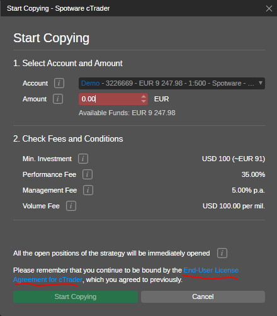Click the Volume Fee info icon
The width and height of the screenshot is (277, 316).
[71, 206]
